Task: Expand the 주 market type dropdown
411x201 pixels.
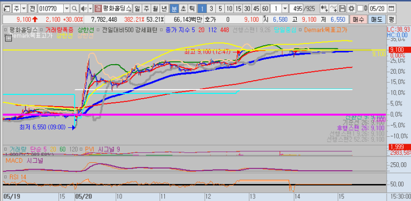Action: point(24,8)
